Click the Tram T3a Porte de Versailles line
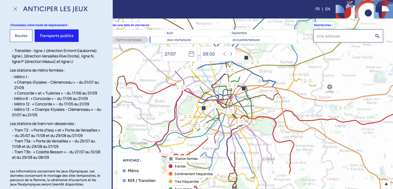 pyautogui.click(x=53, y=144)
